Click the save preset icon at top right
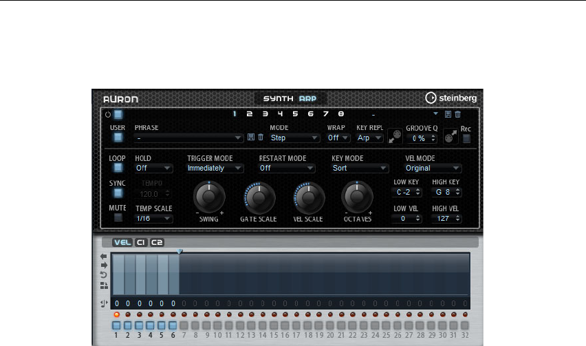 [x=448, y=114]
